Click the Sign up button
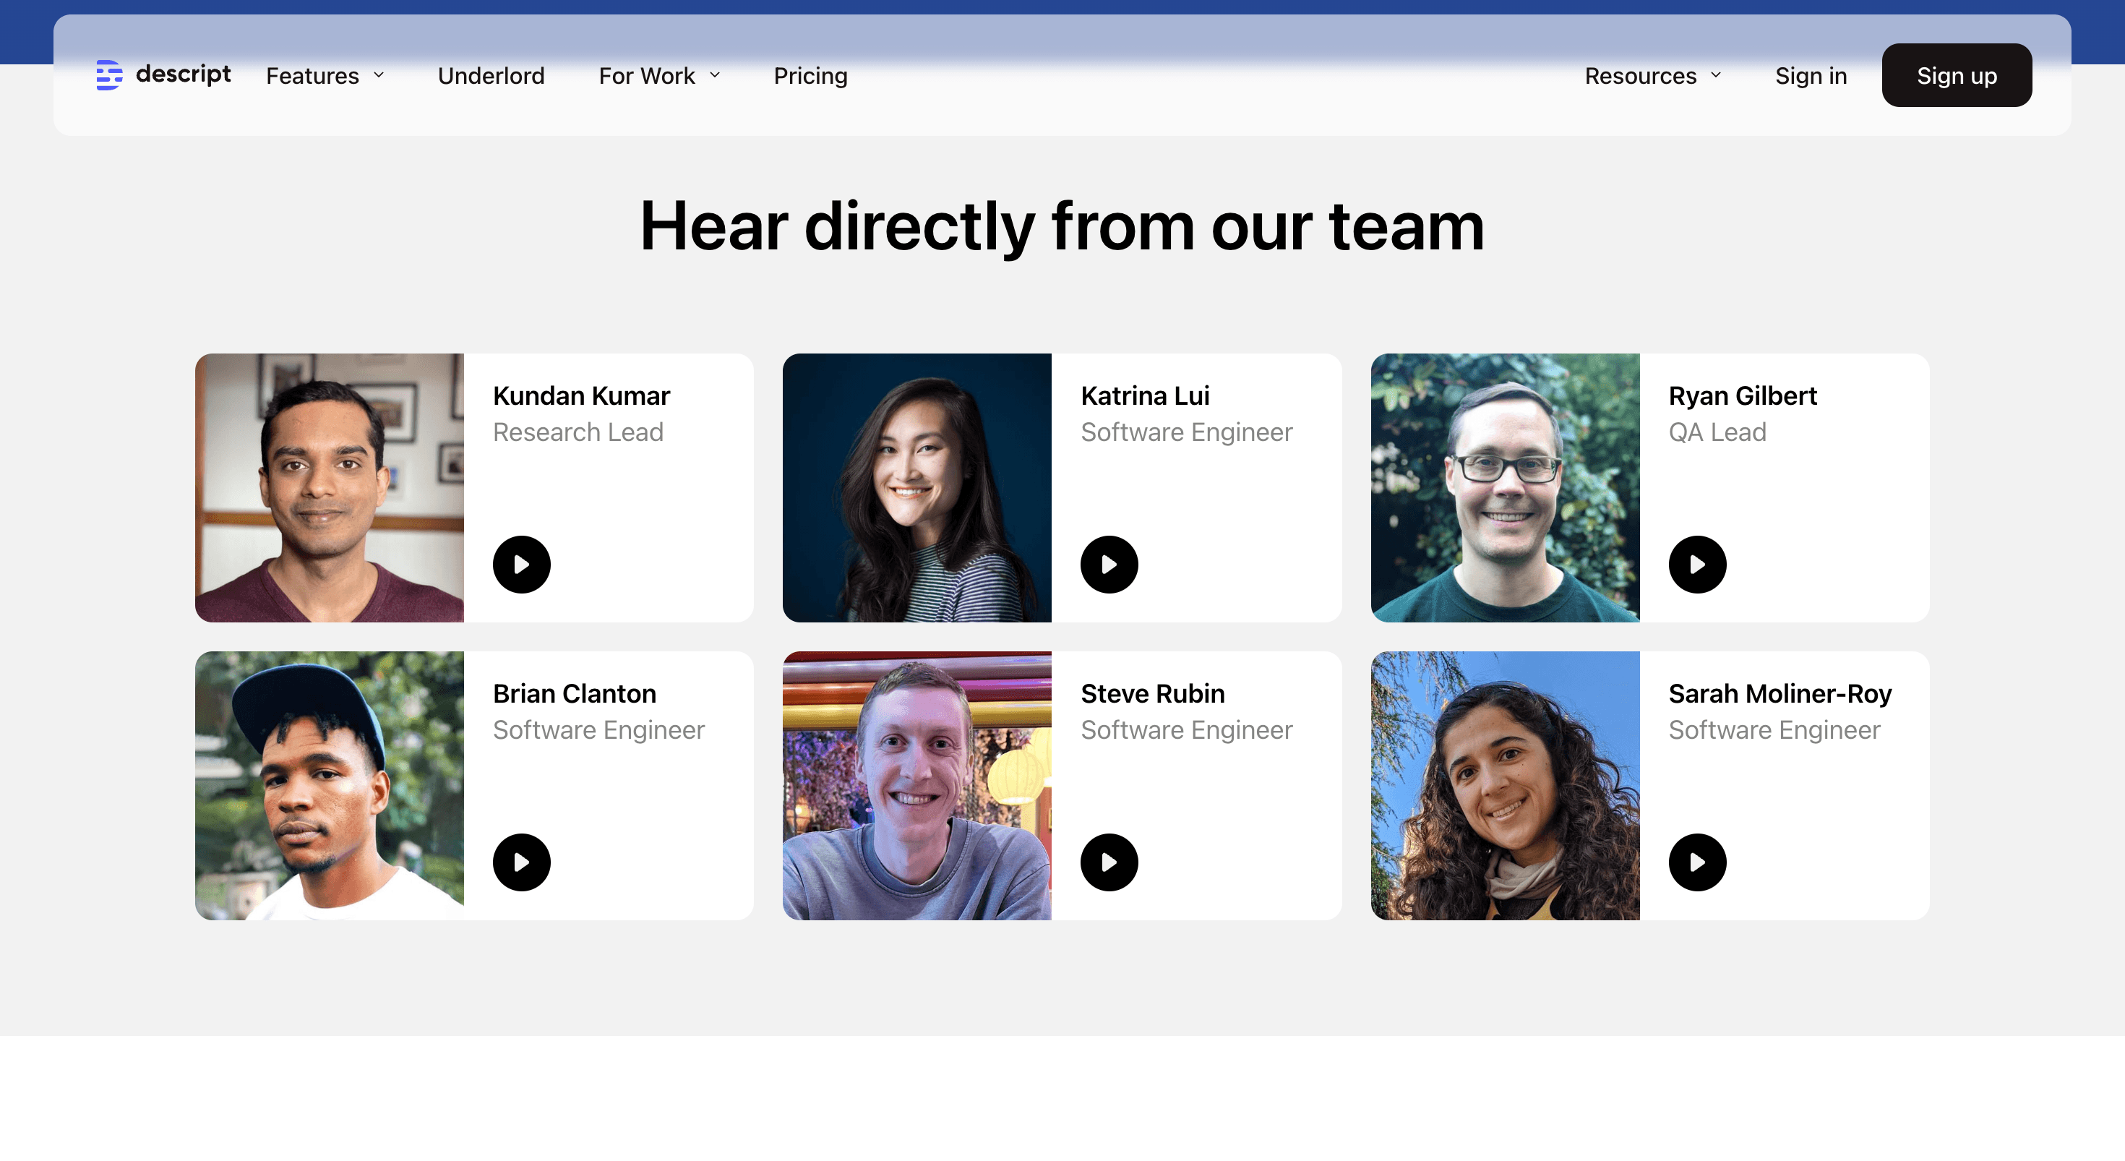The width and height of the screenshot is (2125, 1161). 1956,75
